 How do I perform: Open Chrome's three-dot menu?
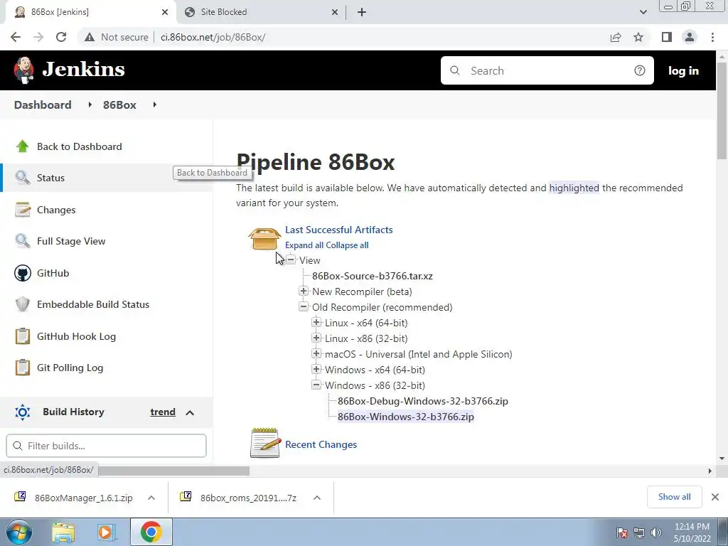[712, 37]
